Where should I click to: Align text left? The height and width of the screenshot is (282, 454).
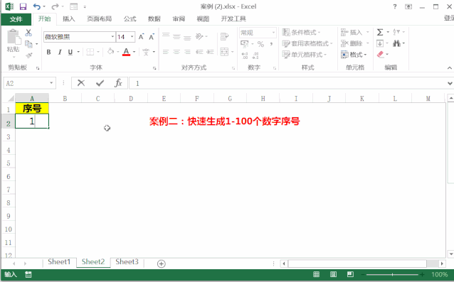click(x=166, y=52)
